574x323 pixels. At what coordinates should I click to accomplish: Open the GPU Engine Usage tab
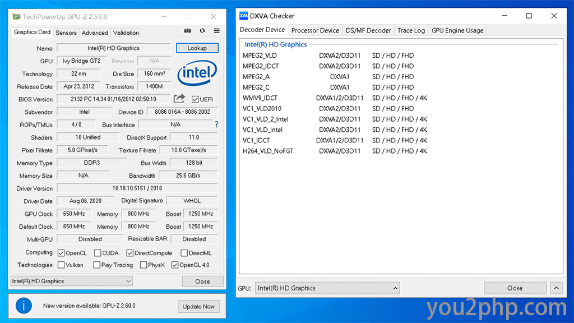coord(457,30)
